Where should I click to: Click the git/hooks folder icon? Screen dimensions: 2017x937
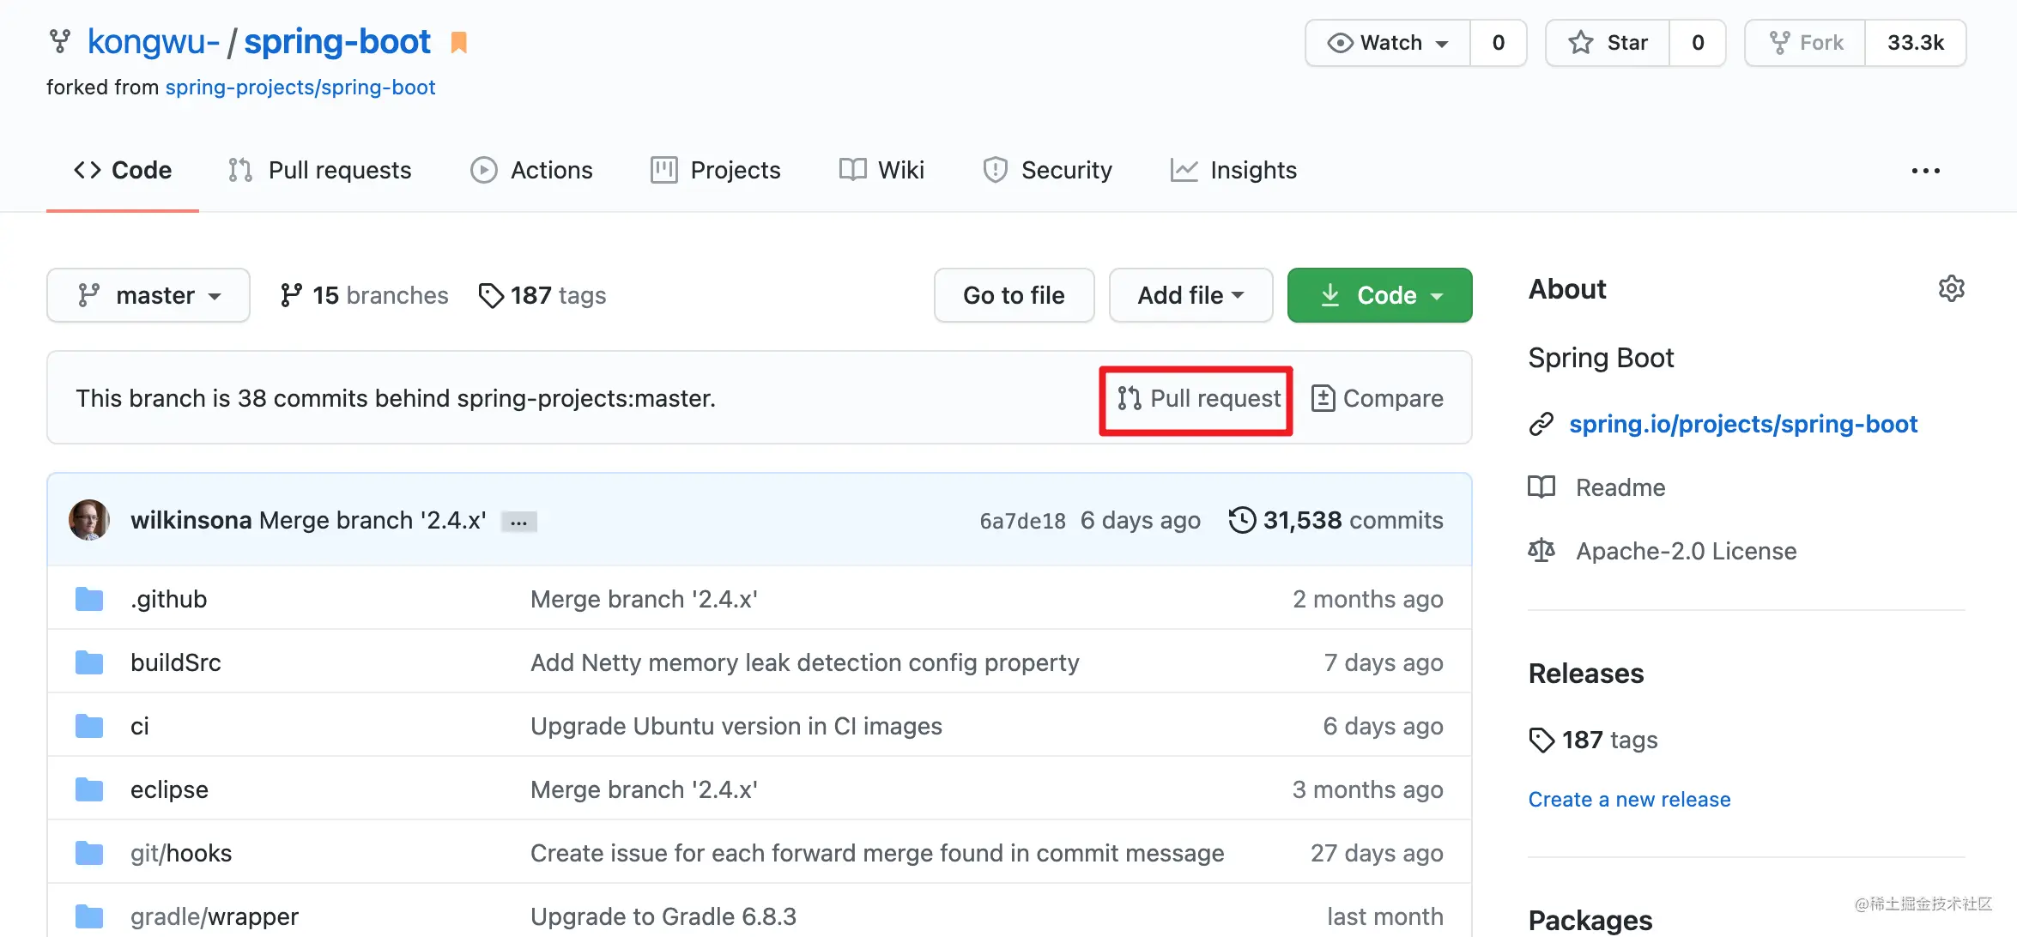point(89,853)
